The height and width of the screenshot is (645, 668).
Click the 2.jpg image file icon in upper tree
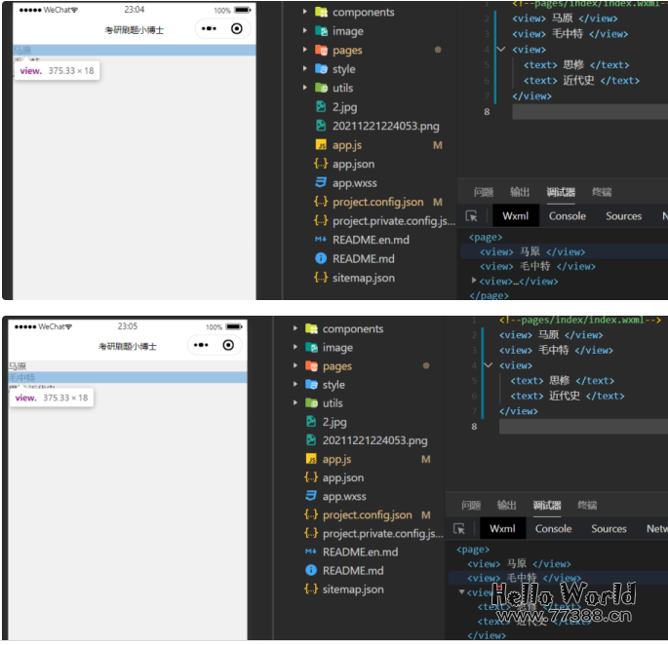pos(320,107)
